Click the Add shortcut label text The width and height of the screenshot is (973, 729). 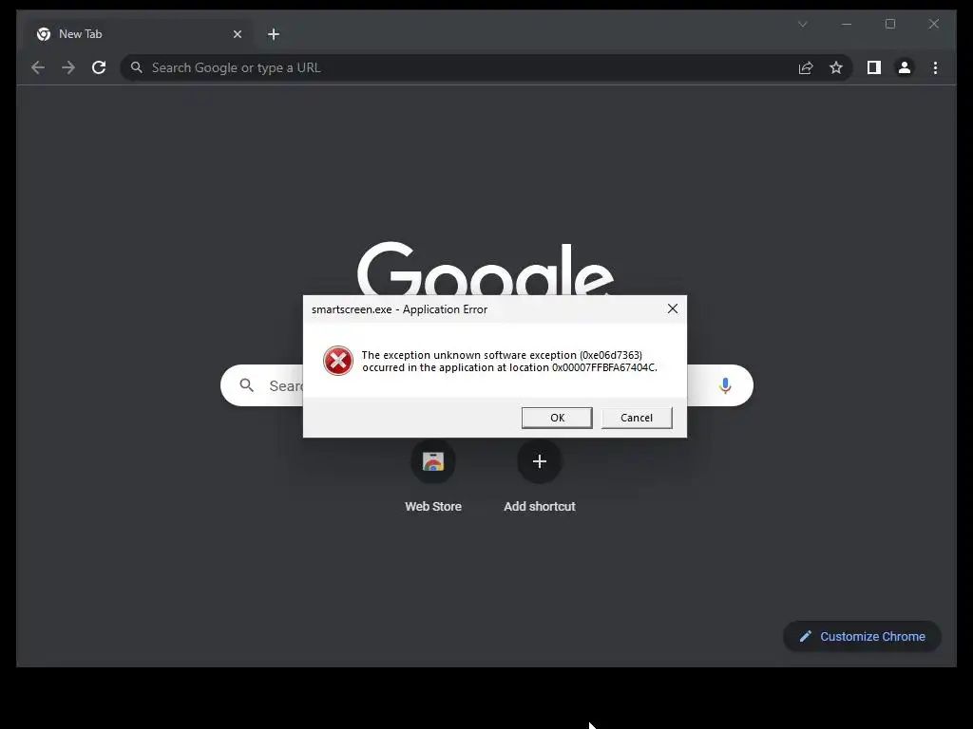(x=540, y=507)
